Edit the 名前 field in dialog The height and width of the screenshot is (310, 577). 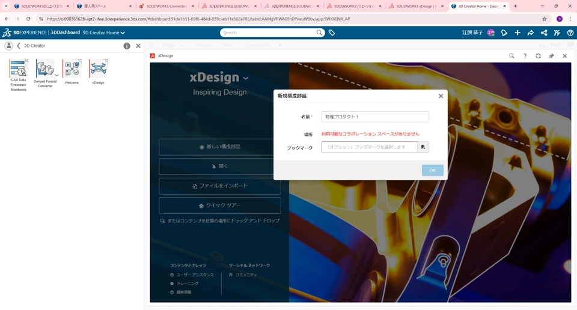point(375,117)
